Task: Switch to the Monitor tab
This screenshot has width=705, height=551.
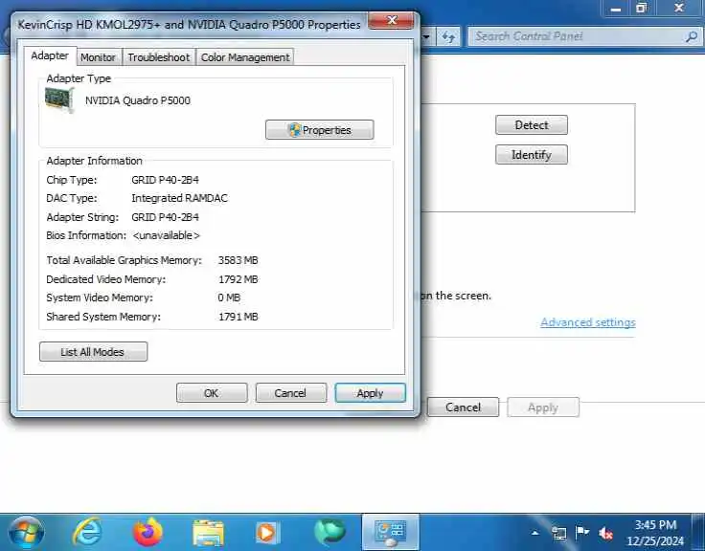Action: pos(98,57)
